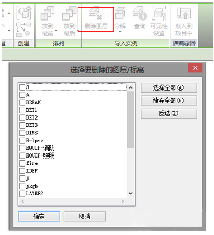Viewport: 214px width, 235px height.
Task: Toggle the DIMS layer checkbox
Action: (x=22, y=133)
